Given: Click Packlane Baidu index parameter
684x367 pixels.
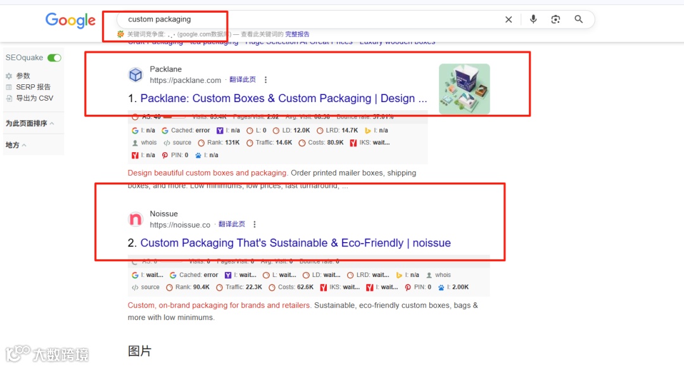Looking at the screenshot, I should point(206,155).
